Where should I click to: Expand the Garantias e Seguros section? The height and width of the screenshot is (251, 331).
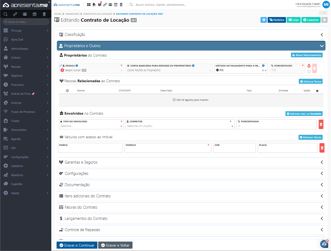click(191, 162)
